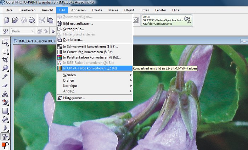This screenshot has height=150, width=248.
Task: Open the Ansicht menu
Action: [47, 10]
